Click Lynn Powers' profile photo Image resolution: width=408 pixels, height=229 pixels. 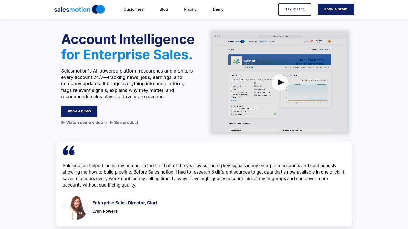coord(75,208)
